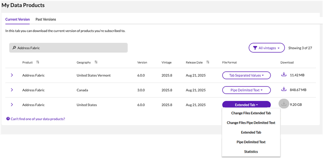323x158 pixels.
Task: Open the All vintages filter dropdown
Action: point(266,48)
